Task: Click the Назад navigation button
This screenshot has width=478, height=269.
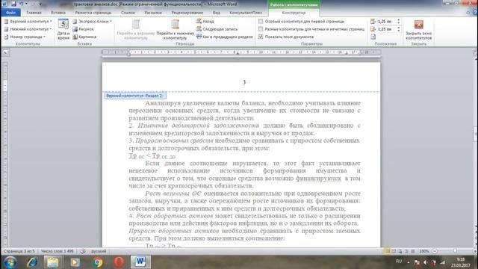Action: (x=205, y=22)
